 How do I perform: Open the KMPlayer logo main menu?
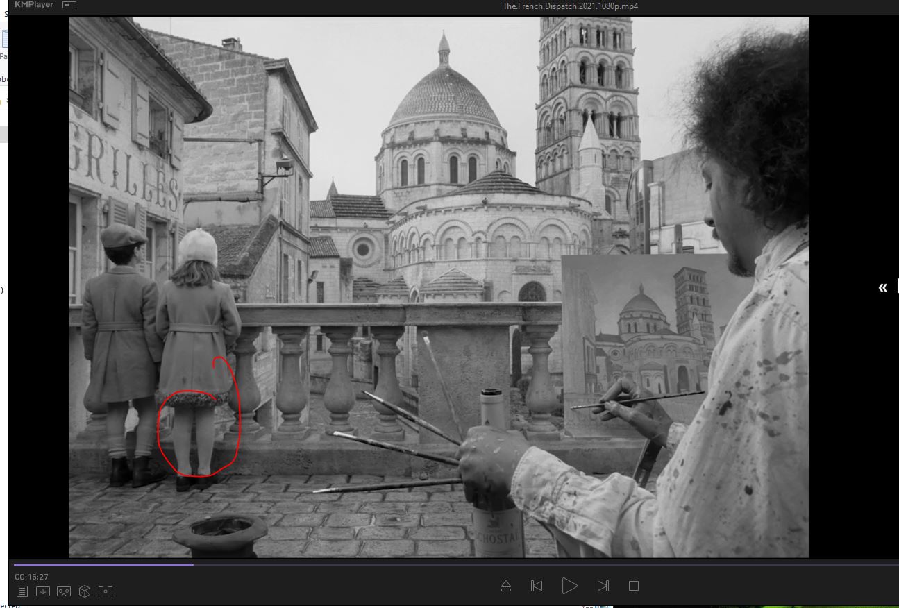point(33,5)
